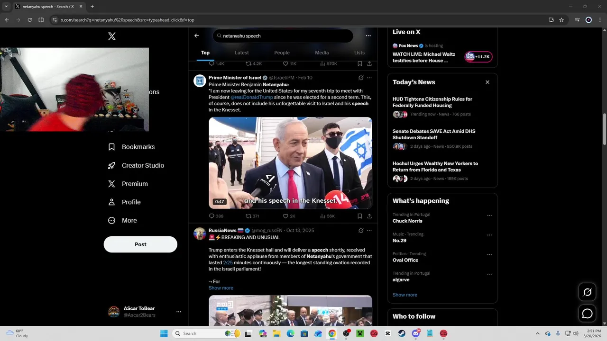Click the Chrome address bar URL

point(128,20)
